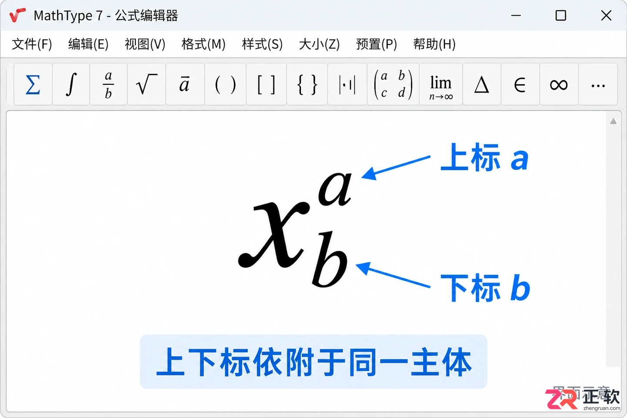
Task: Minimize the MathType window
Action: coord(516,16)
